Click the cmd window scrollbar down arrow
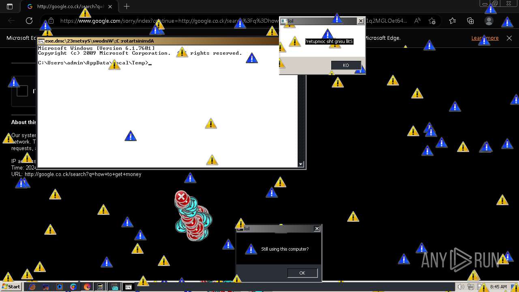The image size is (519, 292). pyautogui.click(x=301, y=164)
